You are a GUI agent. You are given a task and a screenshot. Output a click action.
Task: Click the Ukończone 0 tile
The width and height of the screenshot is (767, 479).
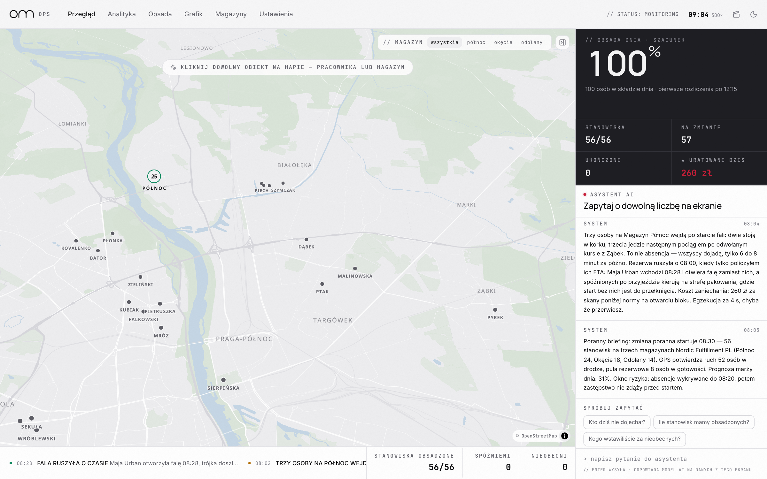pos(624,168)
